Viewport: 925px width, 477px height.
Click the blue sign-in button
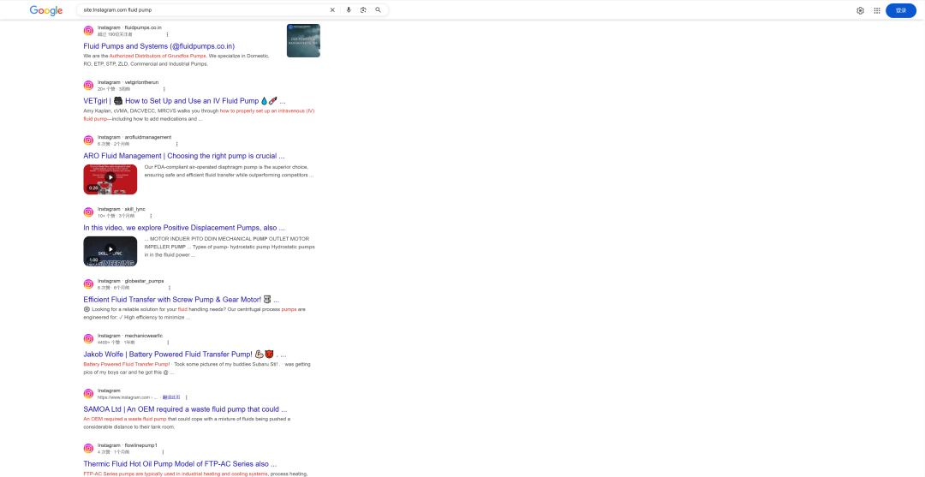(x=901, y=10)
